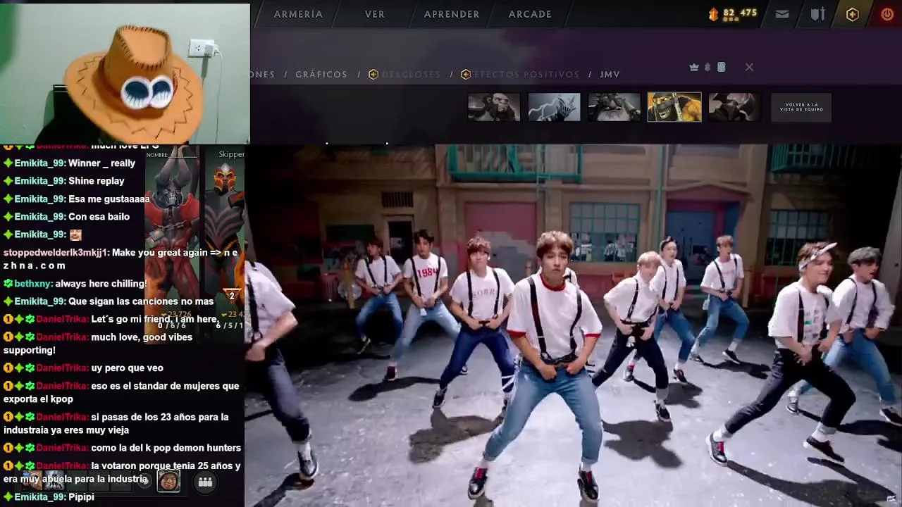The image size is (902, 507).
Task: Click the Dota Plus badge before EFECTOS POSITIVOS
Action: (x=466, y=75)
